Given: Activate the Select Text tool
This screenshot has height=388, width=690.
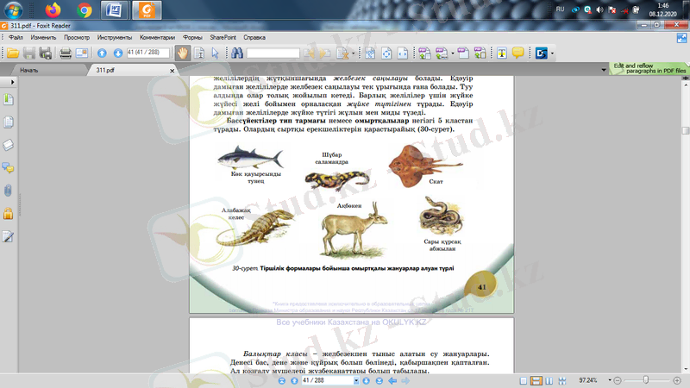Looking at the screenshot, I should click(x=199, y=53).
